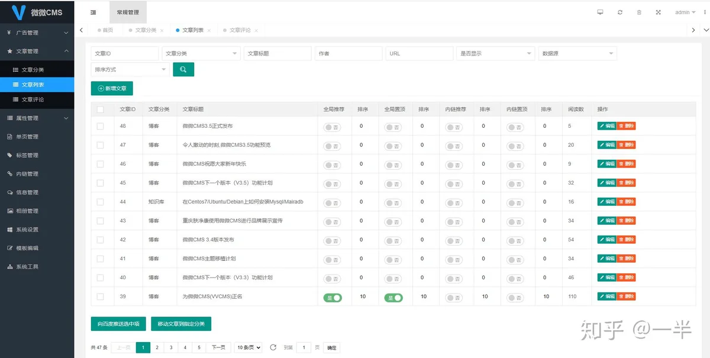Click the refresh icon in top bar
Viewport: 710px width, 358px height.
tap(619, 12)
